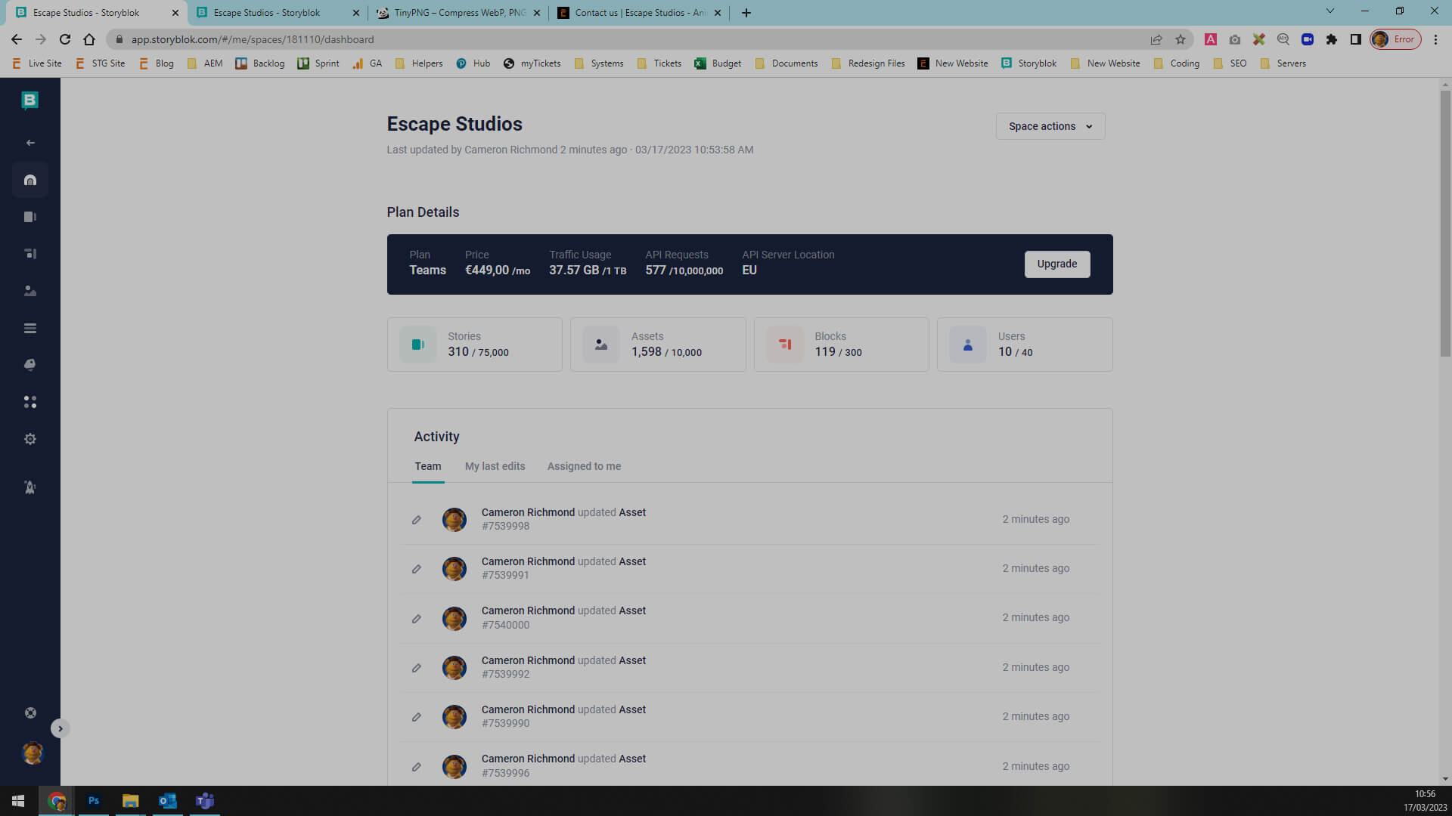Bookmark page with star icon
Image resolution: width=1452 pixels, height=816 pixels.
(x=1180, y=39)
